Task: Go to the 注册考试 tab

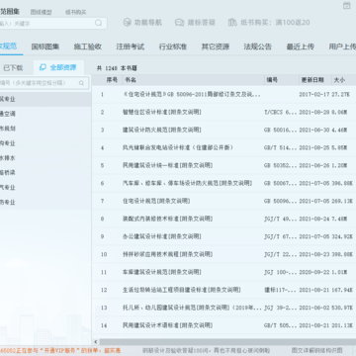Action: click(131, 46)
